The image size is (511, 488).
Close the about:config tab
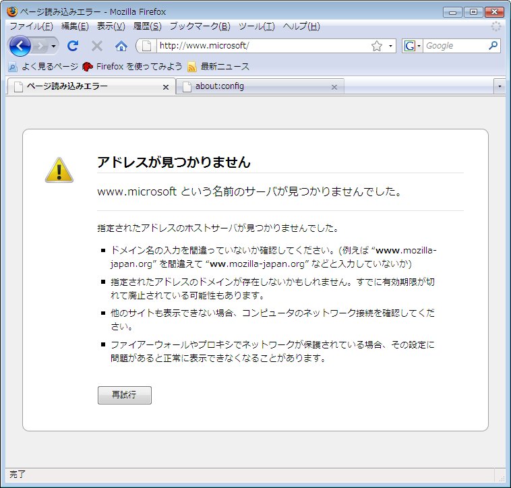pos(334,88)
